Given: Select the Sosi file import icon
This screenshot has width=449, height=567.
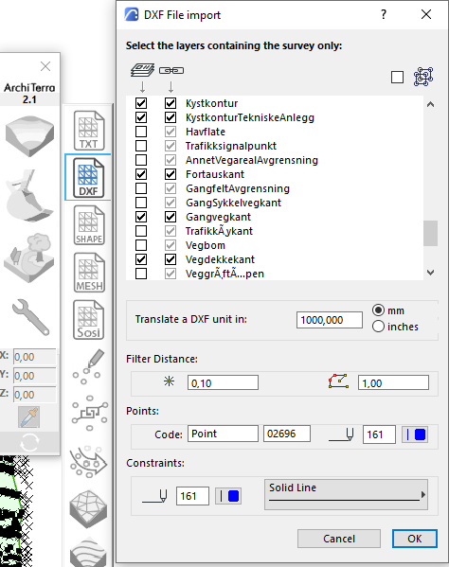Looking at the screenshot, I should click(89, 320).
